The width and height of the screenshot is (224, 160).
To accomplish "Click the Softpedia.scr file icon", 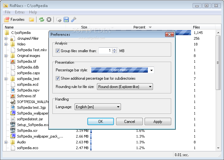I will 13,131.
